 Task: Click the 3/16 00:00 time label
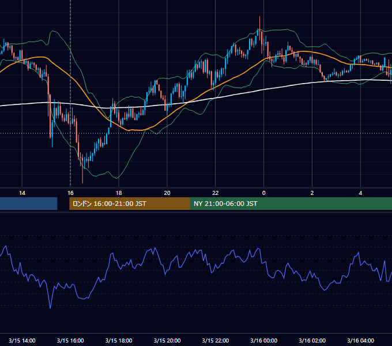pyautogui.click(x=264, y=340)
